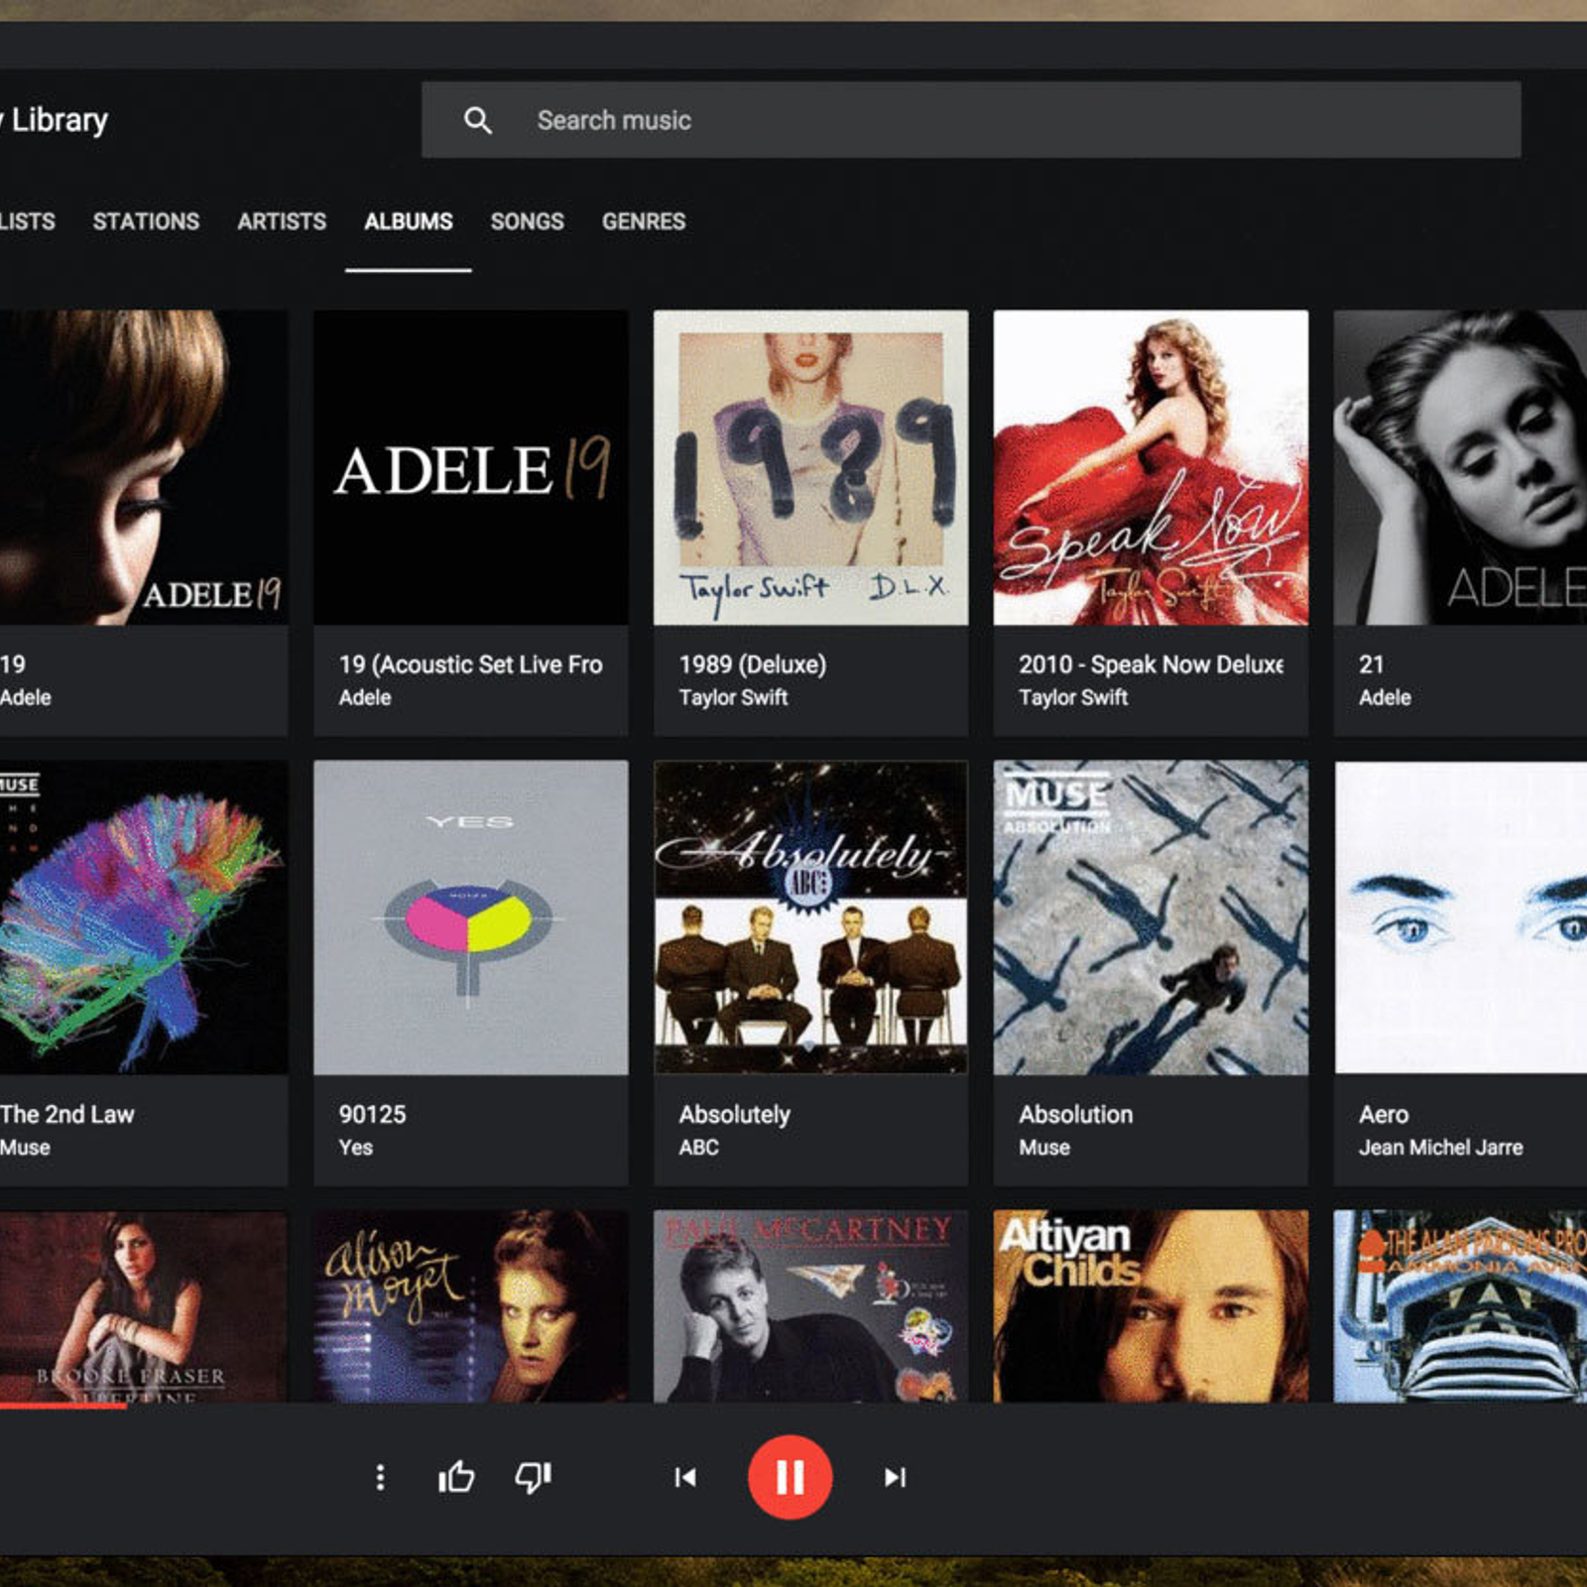Screen dimensions: 1587x1587
Task: Open the Genres tab
Action: point(644,221)
